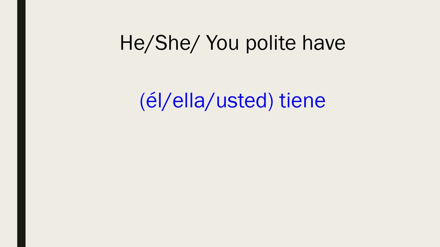Image resolution: width=440 pixels, height=247 pixels.
Task: Click the capital "S" in "She"
Action: coord(160,43)
